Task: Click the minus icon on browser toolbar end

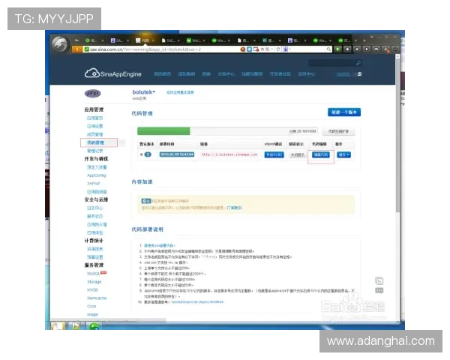Action: (x=395, y=49)
